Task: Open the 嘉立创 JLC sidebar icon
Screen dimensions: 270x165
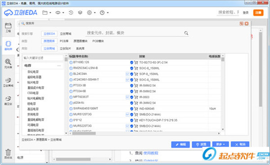Action: (x=8, y=100)
